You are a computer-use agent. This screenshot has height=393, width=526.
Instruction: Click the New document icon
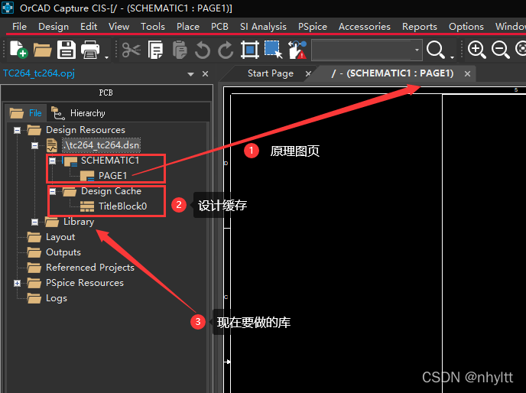pyautogui.click(x=17, y=50)
